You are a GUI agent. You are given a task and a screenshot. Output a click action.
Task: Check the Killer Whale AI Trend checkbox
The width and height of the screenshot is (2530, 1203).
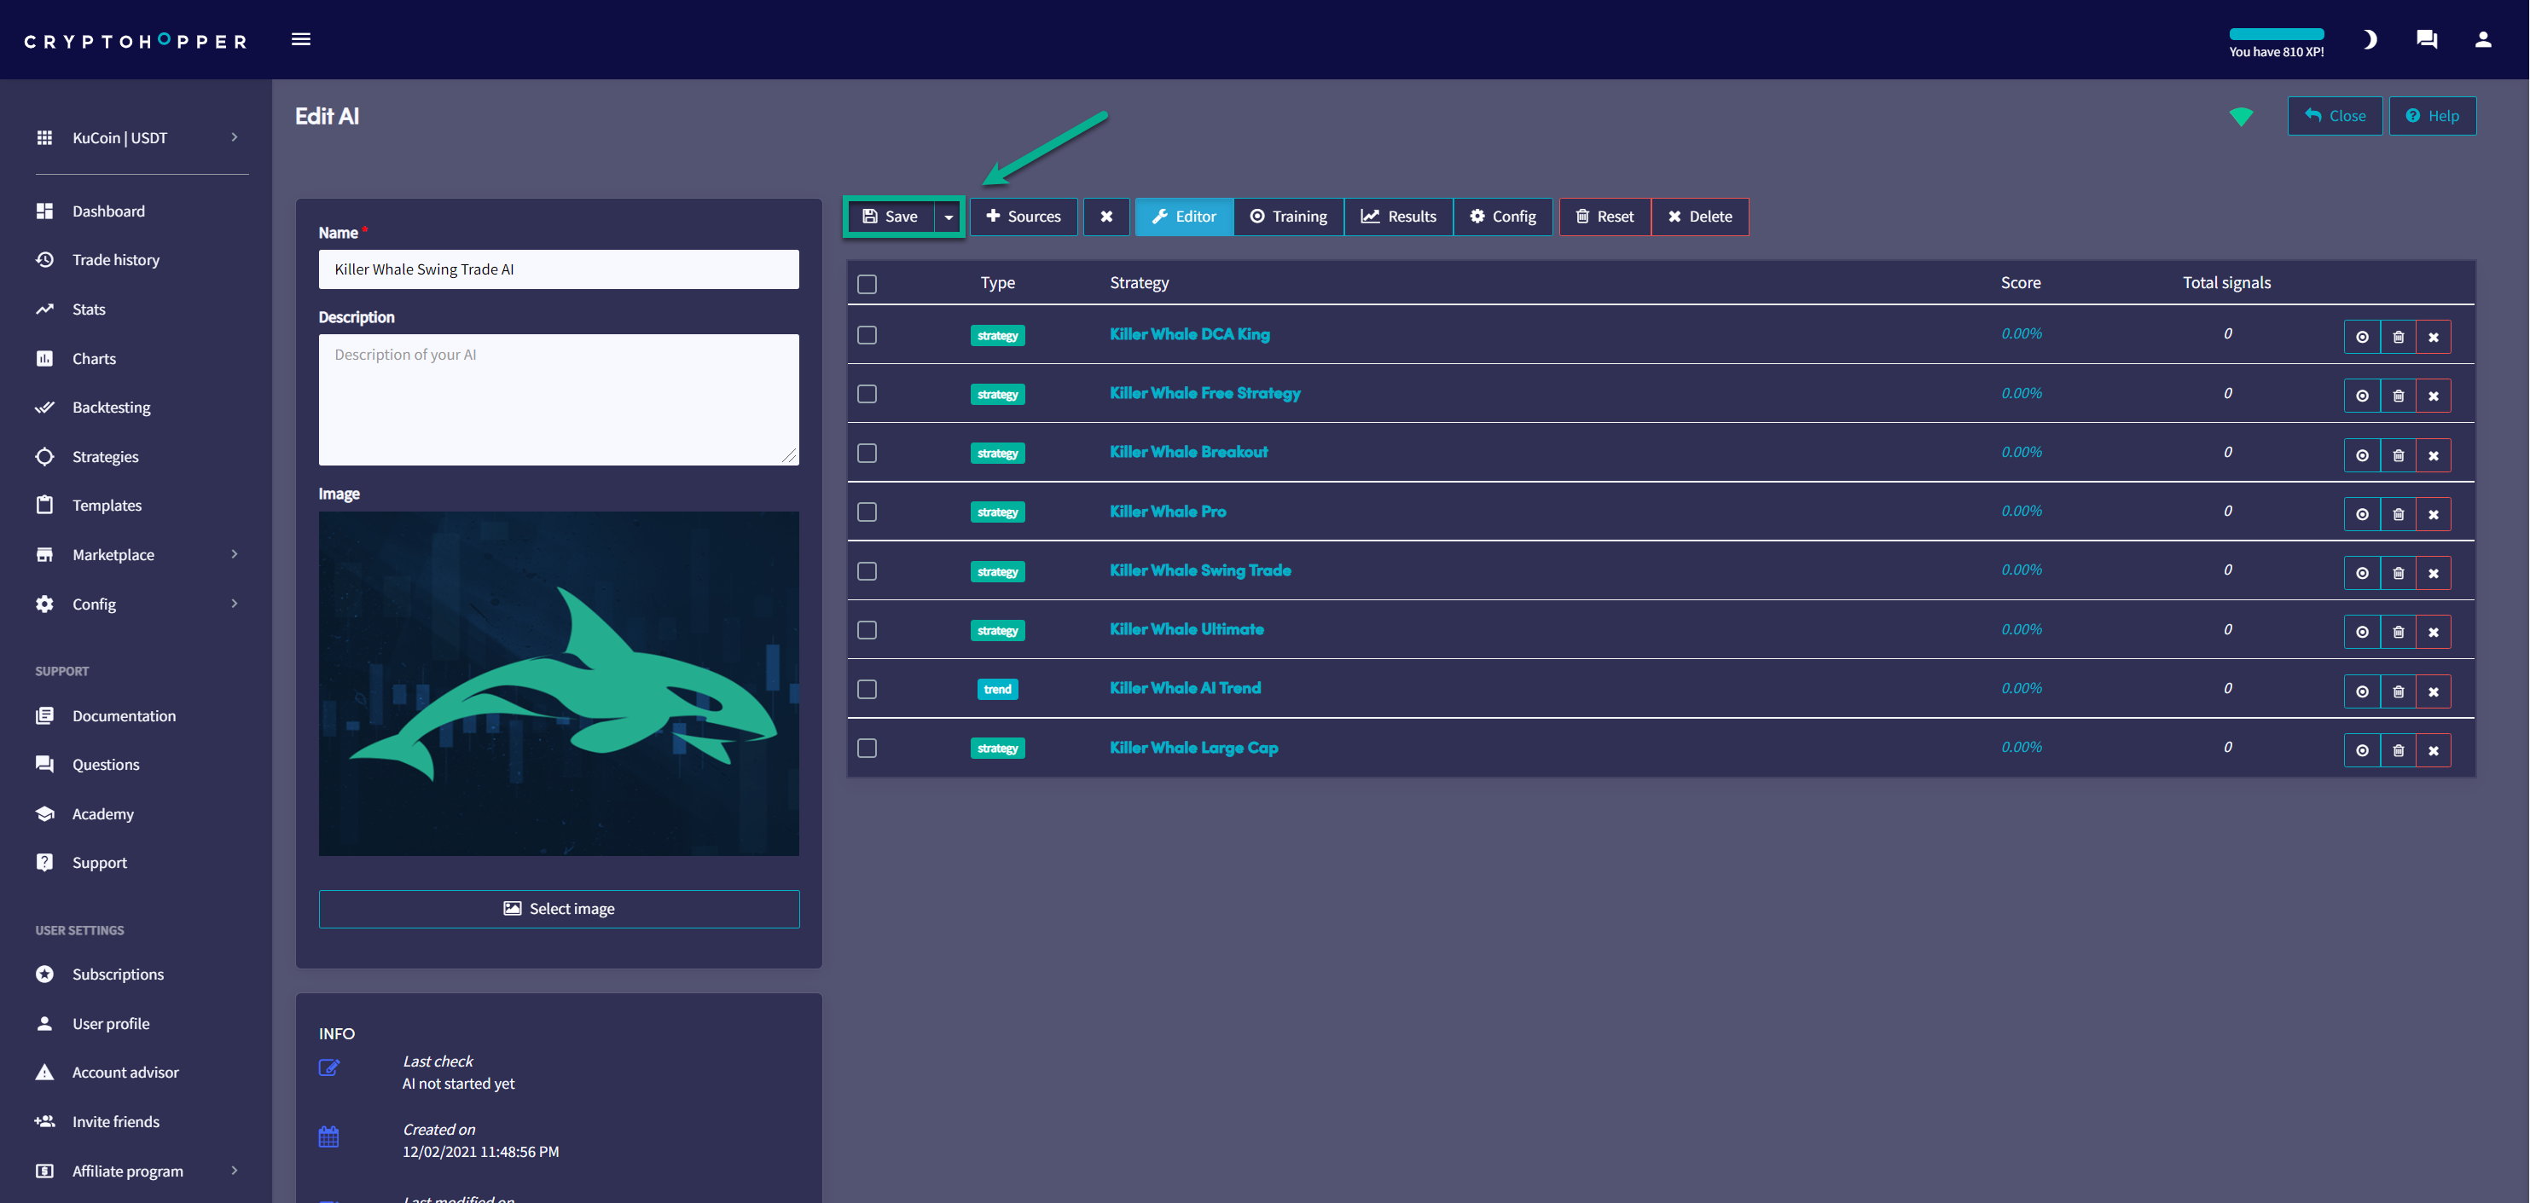click(867, 690)
